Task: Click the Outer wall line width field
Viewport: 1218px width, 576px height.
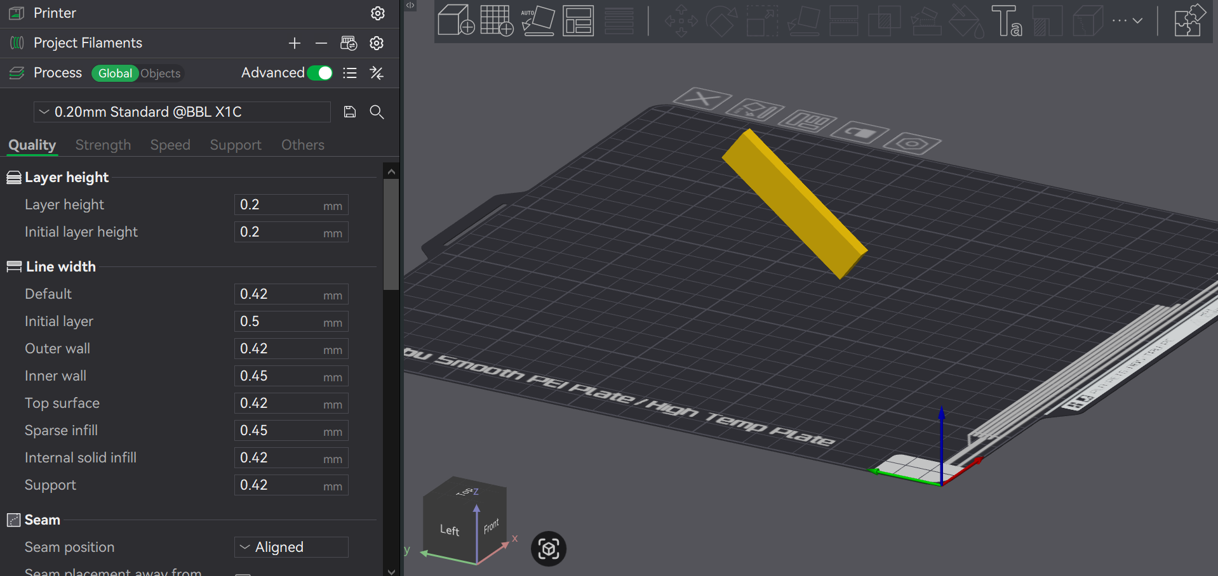Action: 291,348
